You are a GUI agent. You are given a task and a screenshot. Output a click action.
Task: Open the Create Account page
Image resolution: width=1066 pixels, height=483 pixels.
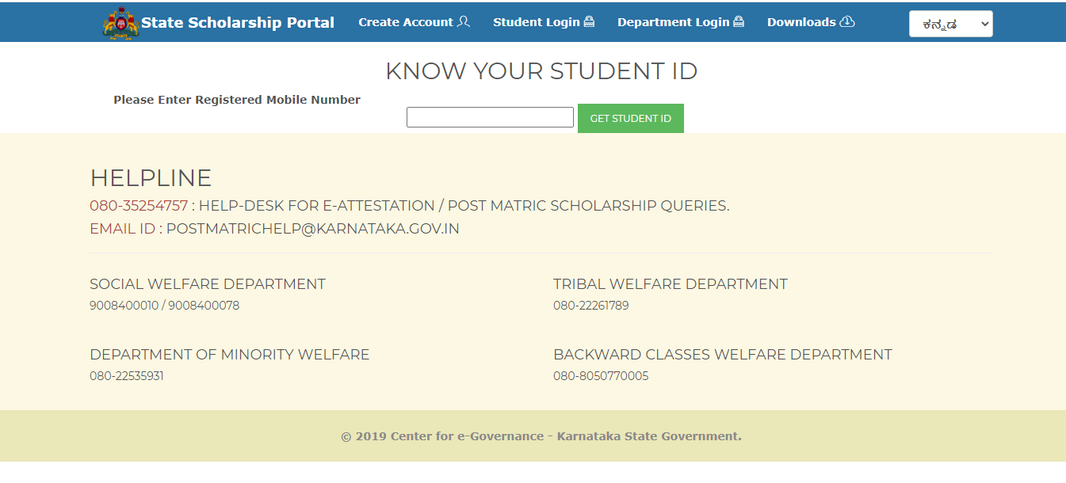click(x=405, y=22)
